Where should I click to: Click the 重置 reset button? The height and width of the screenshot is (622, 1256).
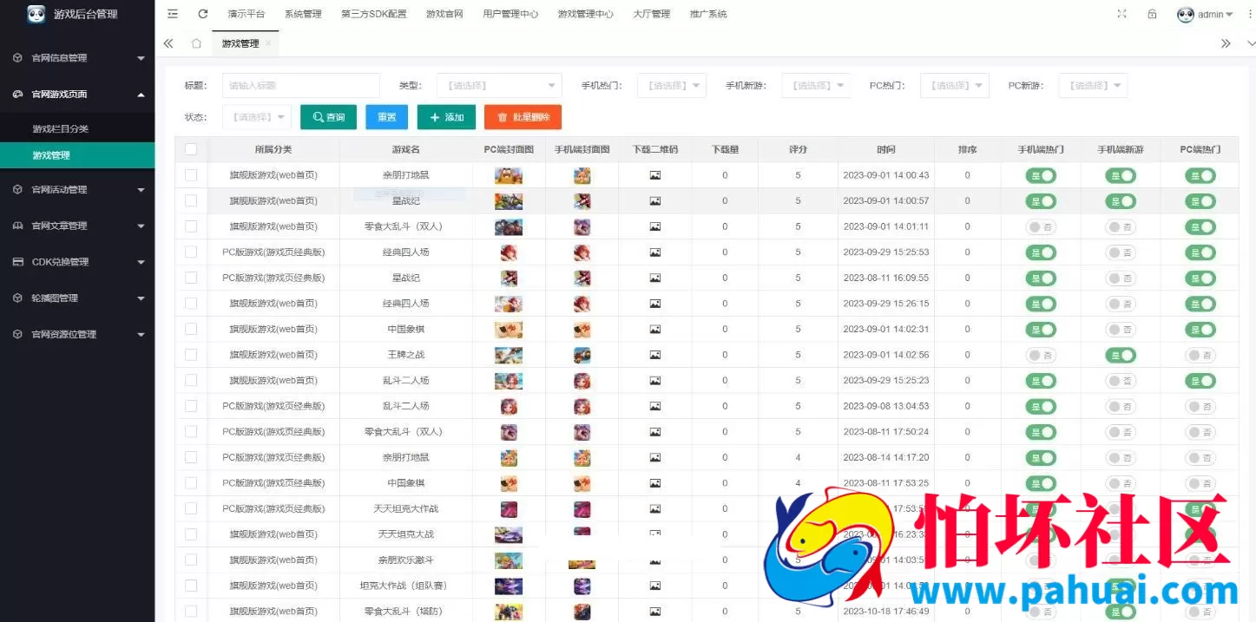point(386,117)
